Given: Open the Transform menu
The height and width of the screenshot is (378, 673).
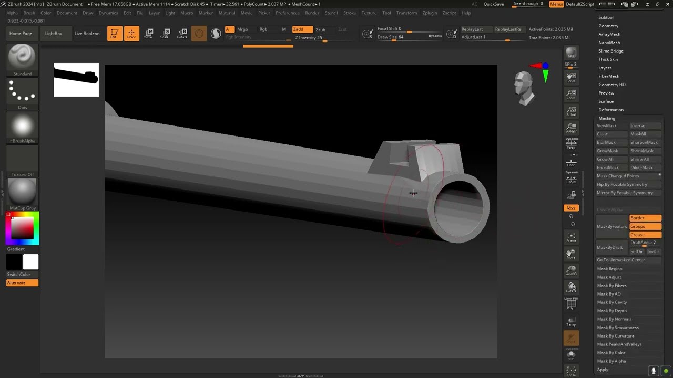Looking at the screenshot, I should (406, 13).
